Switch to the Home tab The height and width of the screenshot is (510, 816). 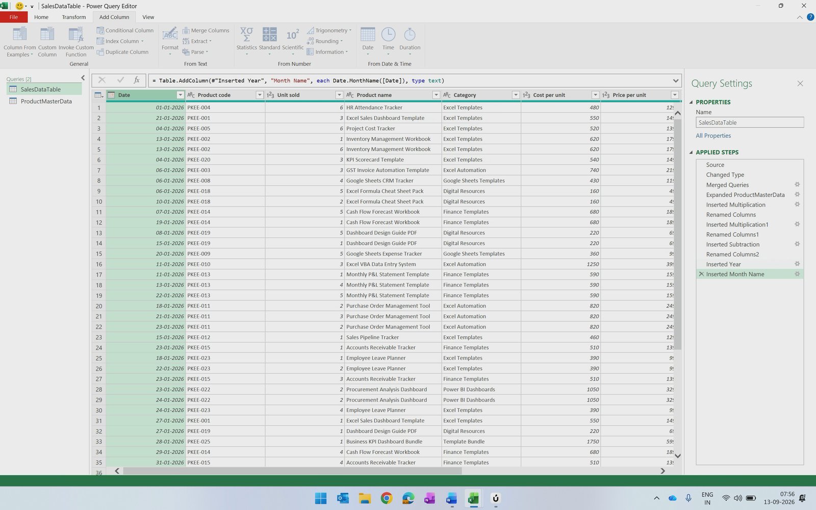tap(41, 17)
